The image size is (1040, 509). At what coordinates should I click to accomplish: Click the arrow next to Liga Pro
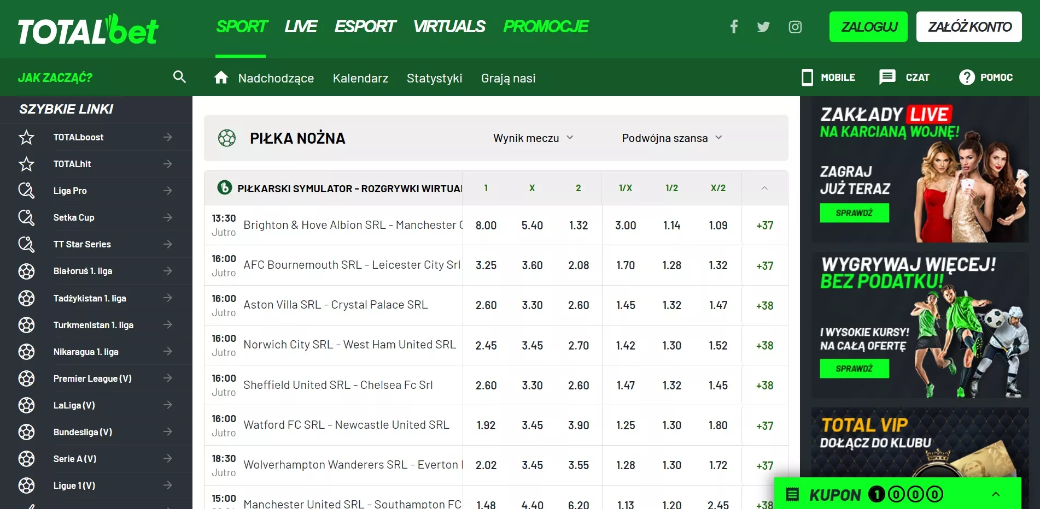168,191
